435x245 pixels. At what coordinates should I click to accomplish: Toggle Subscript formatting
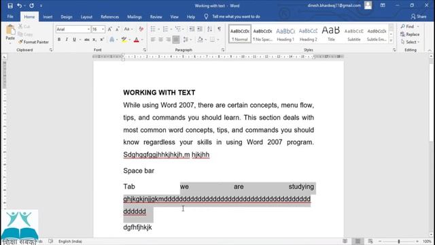94,39
